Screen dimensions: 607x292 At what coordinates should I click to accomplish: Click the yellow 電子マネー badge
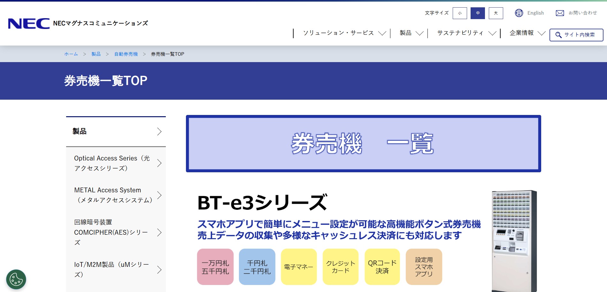tap(299, 267)
